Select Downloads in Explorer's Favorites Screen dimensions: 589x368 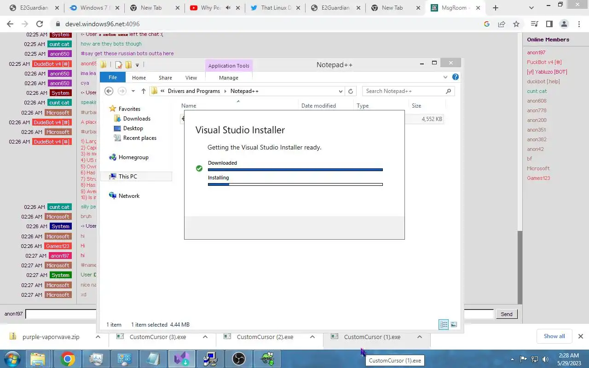pyautogui.click(x=137, y=119)
